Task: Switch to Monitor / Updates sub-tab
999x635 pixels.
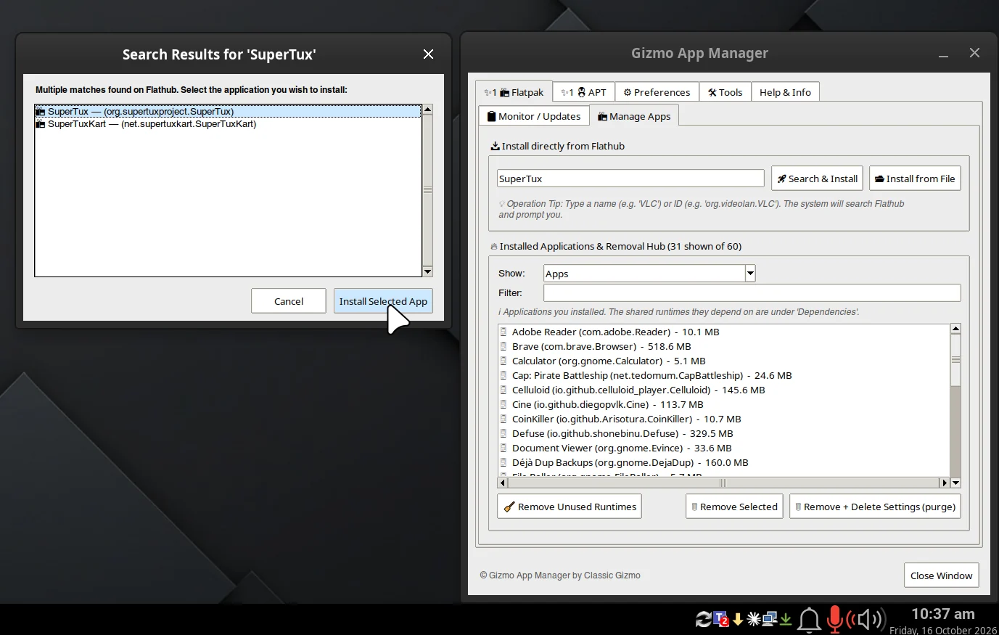Action: 534,116
